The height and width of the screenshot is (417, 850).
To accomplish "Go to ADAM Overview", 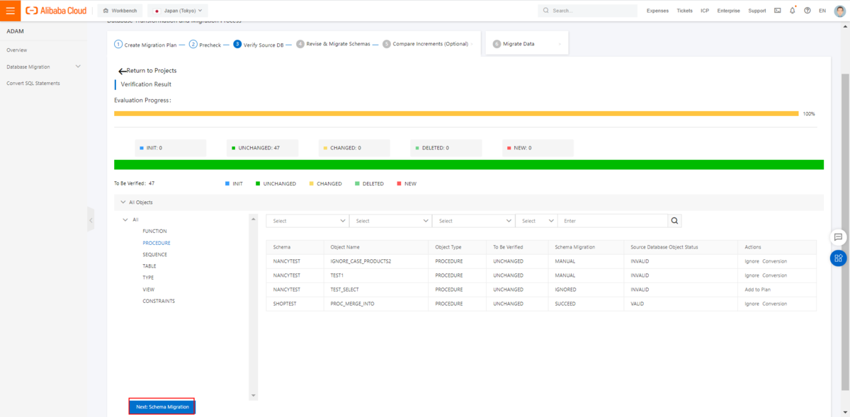I will tap(17, 50).
